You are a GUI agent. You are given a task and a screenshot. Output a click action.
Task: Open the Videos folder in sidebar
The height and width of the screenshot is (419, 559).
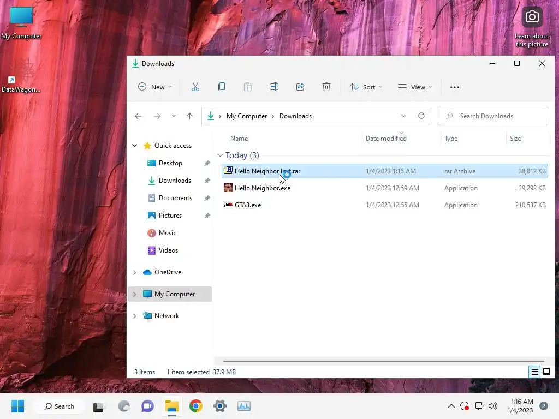click(x=168, y=250)
